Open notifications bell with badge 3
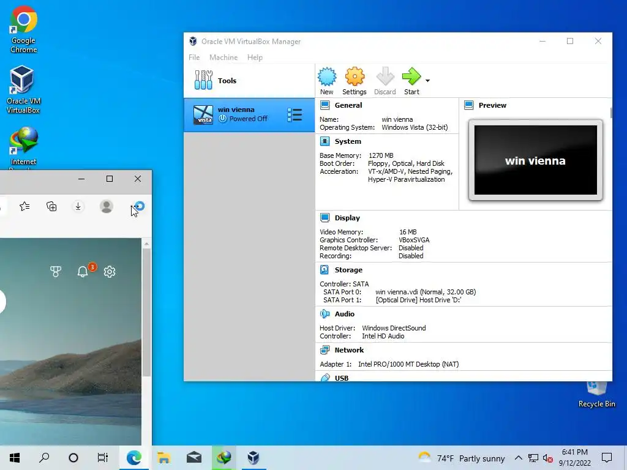Screen dimensions: 627x470 pos(83,271)
